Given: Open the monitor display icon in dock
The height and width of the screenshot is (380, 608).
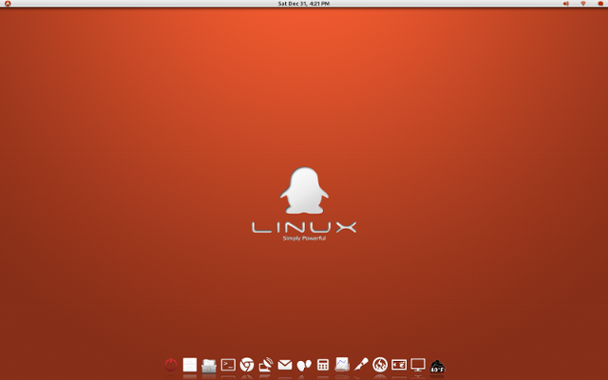Looking at the screenshot, I should (418, 365).
